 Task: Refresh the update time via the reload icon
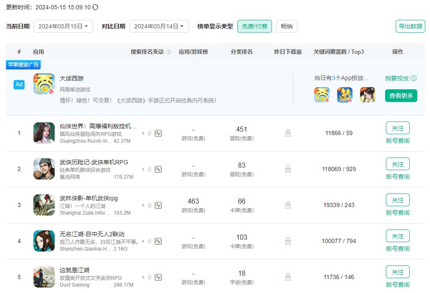click(95, 7)
